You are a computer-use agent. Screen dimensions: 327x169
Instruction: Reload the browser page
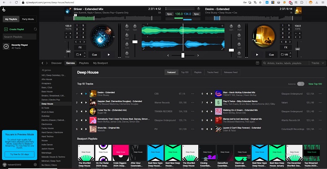[x=16, y=2]
